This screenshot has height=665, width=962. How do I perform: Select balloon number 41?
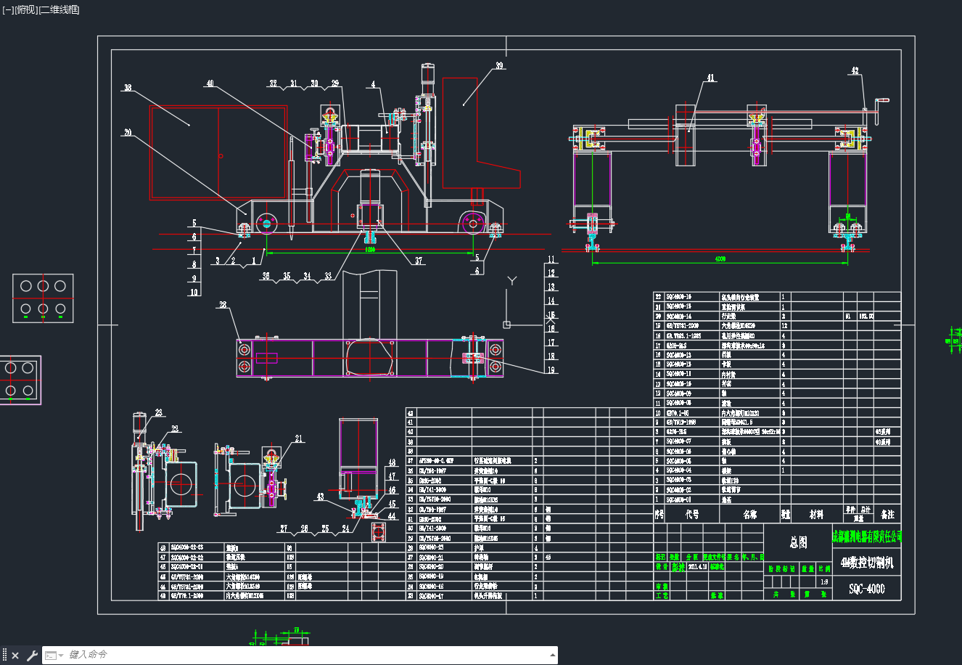(710, 78)
